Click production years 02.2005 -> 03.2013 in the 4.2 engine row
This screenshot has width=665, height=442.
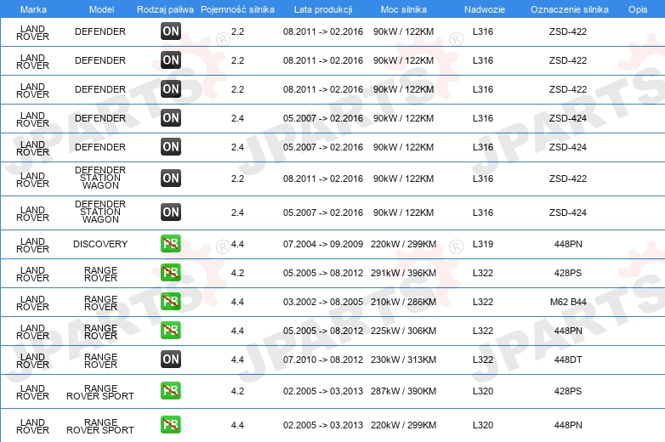tap(323, 391)
